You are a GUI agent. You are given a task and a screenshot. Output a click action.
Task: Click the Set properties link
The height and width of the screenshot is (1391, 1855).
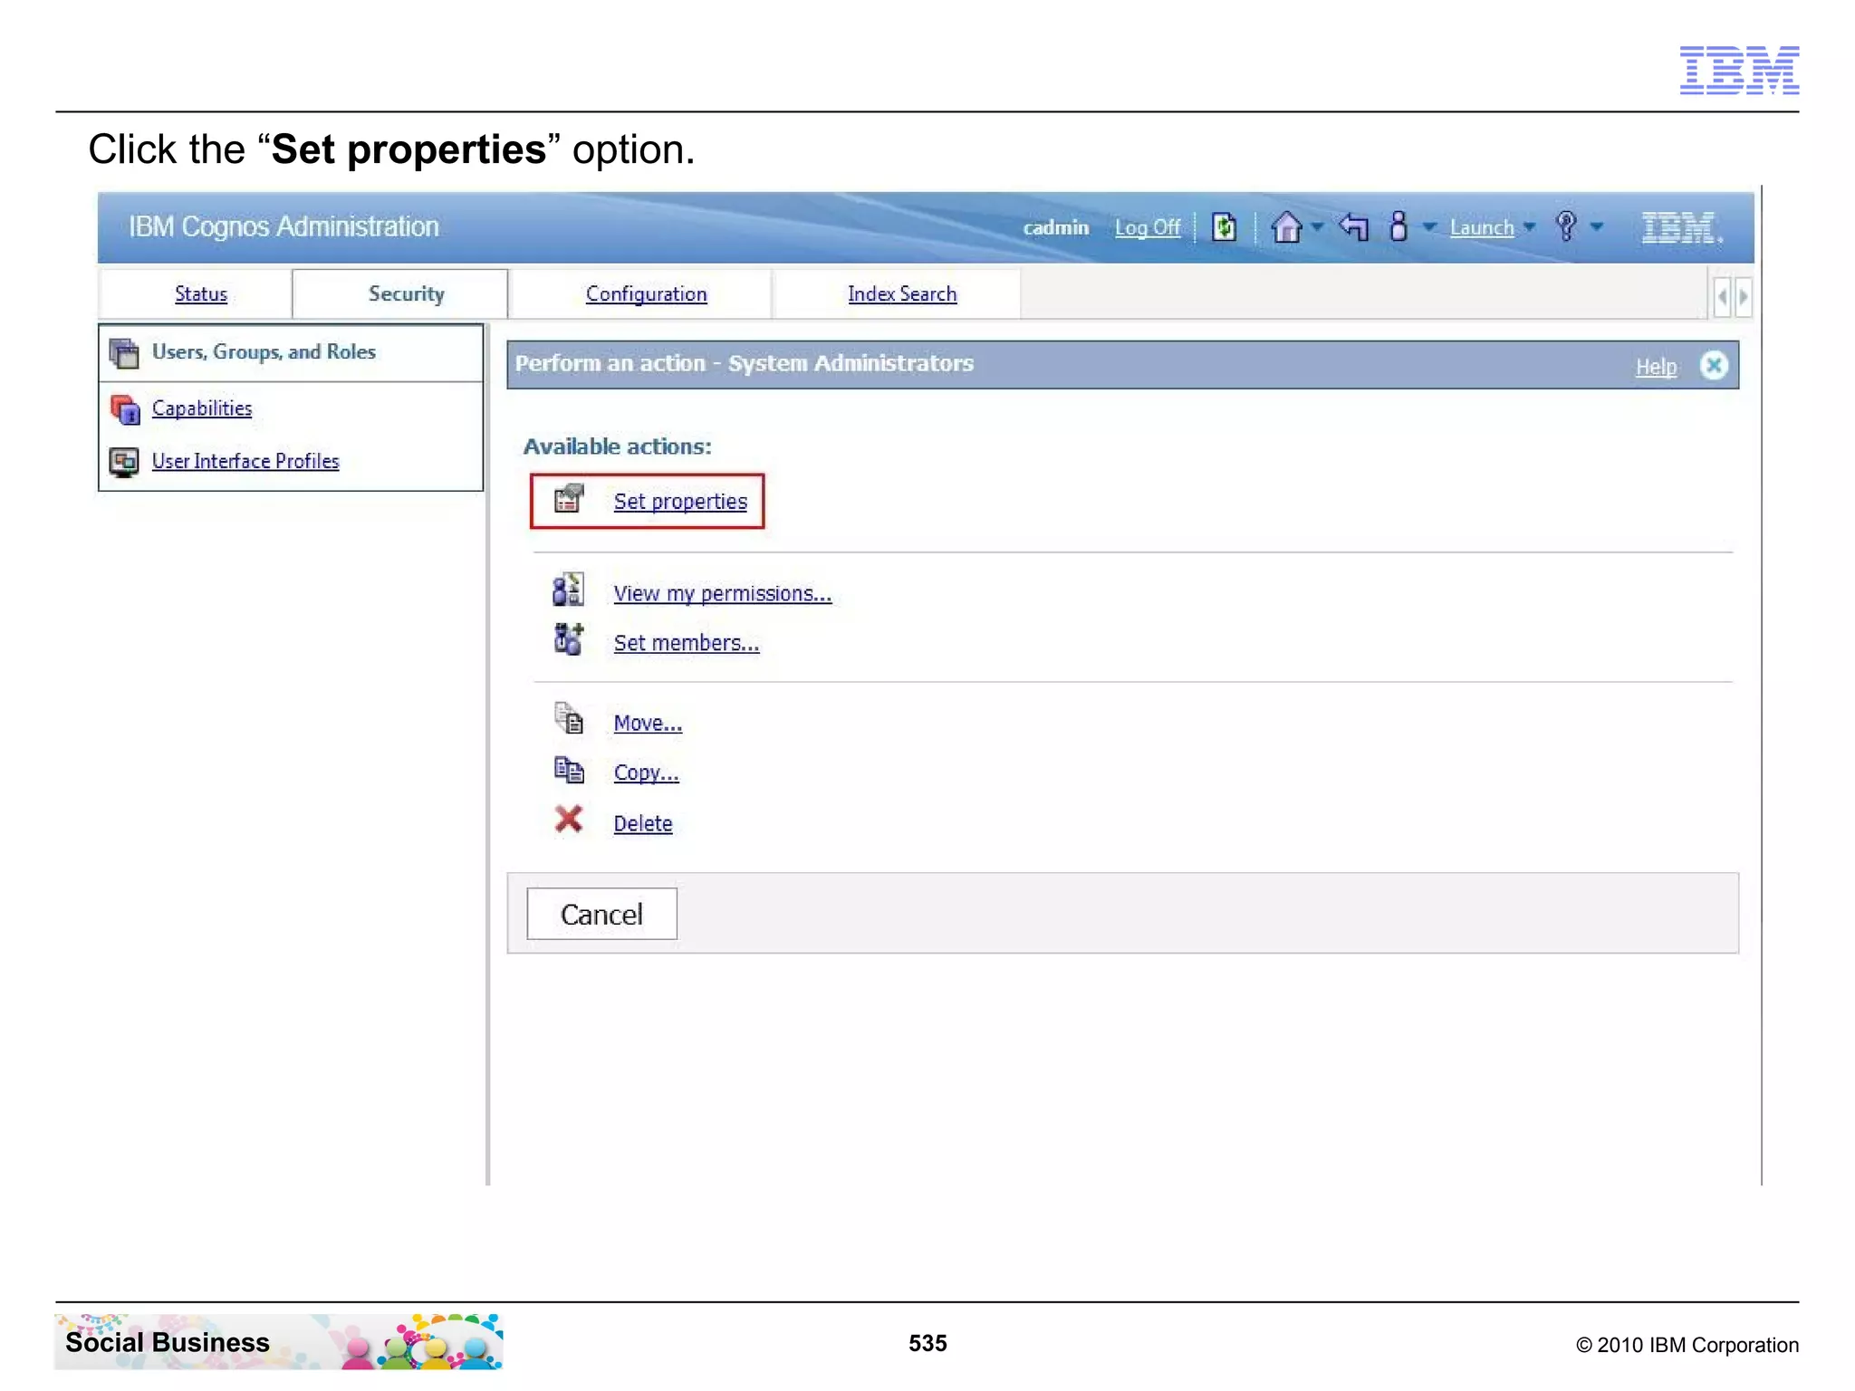pyautogui.click(x=680, y=502)
